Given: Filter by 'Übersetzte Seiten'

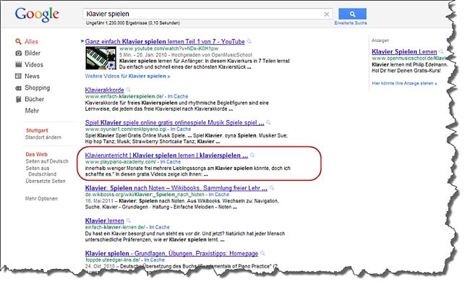Looking at the screenshot, I should point(46,181).
